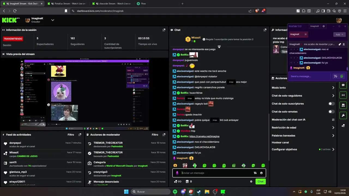Toggle Chat de solo-suscriptores switch
The image size is (349, 196).
click(332, 104)
